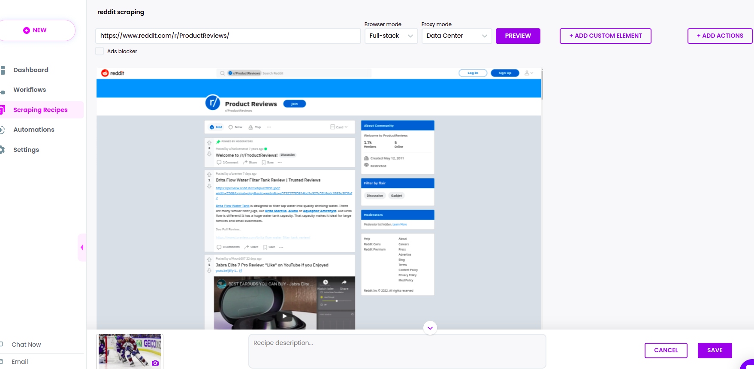Select Scraping Recipes in the sidebar
The height and width of the screenshot is (369, 754).
[x=40, y=110]
